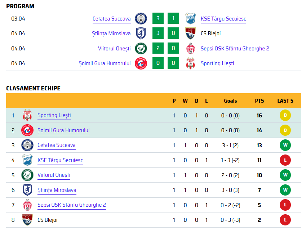Open Sepsi OSK Sfântu Gheorghe 2 program link
306x233 pixels.
(x=235, y=49)
